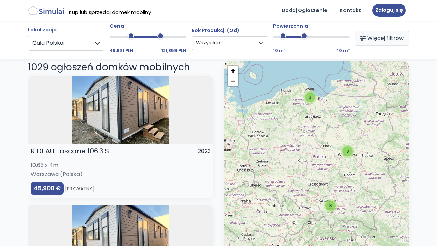This screenshot has width=437, height=246.
Task: Zoom in on the map
Action: point(233,71)
